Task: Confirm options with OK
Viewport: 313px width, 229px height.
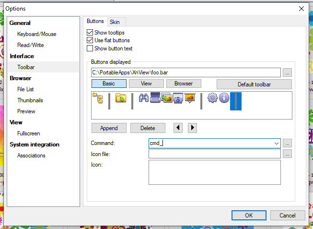Action: coord(249,216)
